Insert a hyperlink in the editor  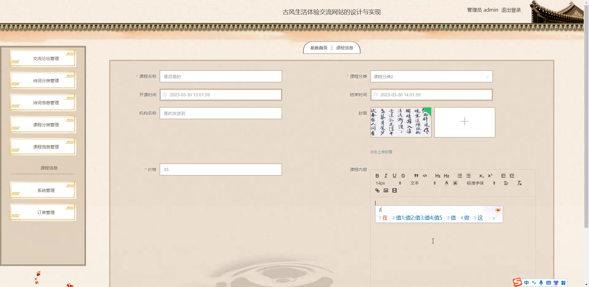[x=377, y=190]
